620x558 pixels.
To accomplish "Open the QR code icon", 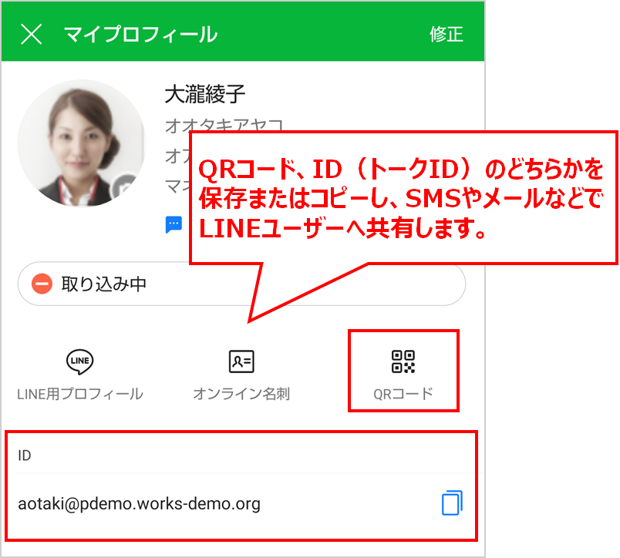I will (403, 361).
